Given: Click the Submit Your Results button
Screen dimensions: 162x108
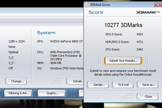Looking at the screenshot, I should point(123,61).
